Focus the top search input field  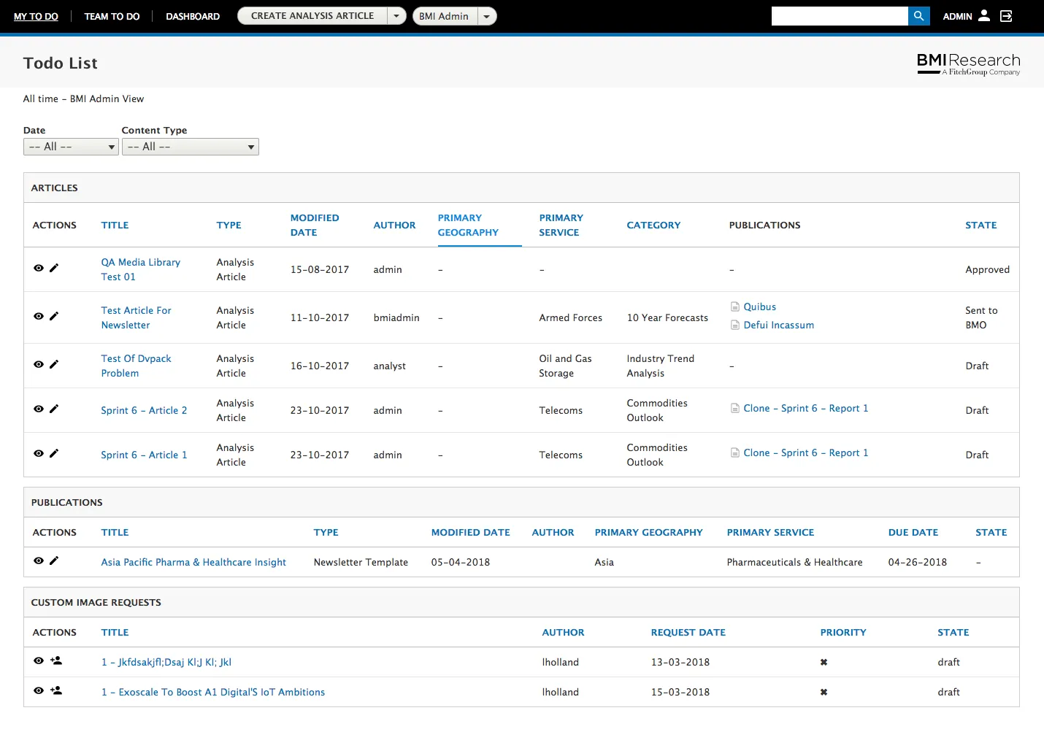coord(840,16)
